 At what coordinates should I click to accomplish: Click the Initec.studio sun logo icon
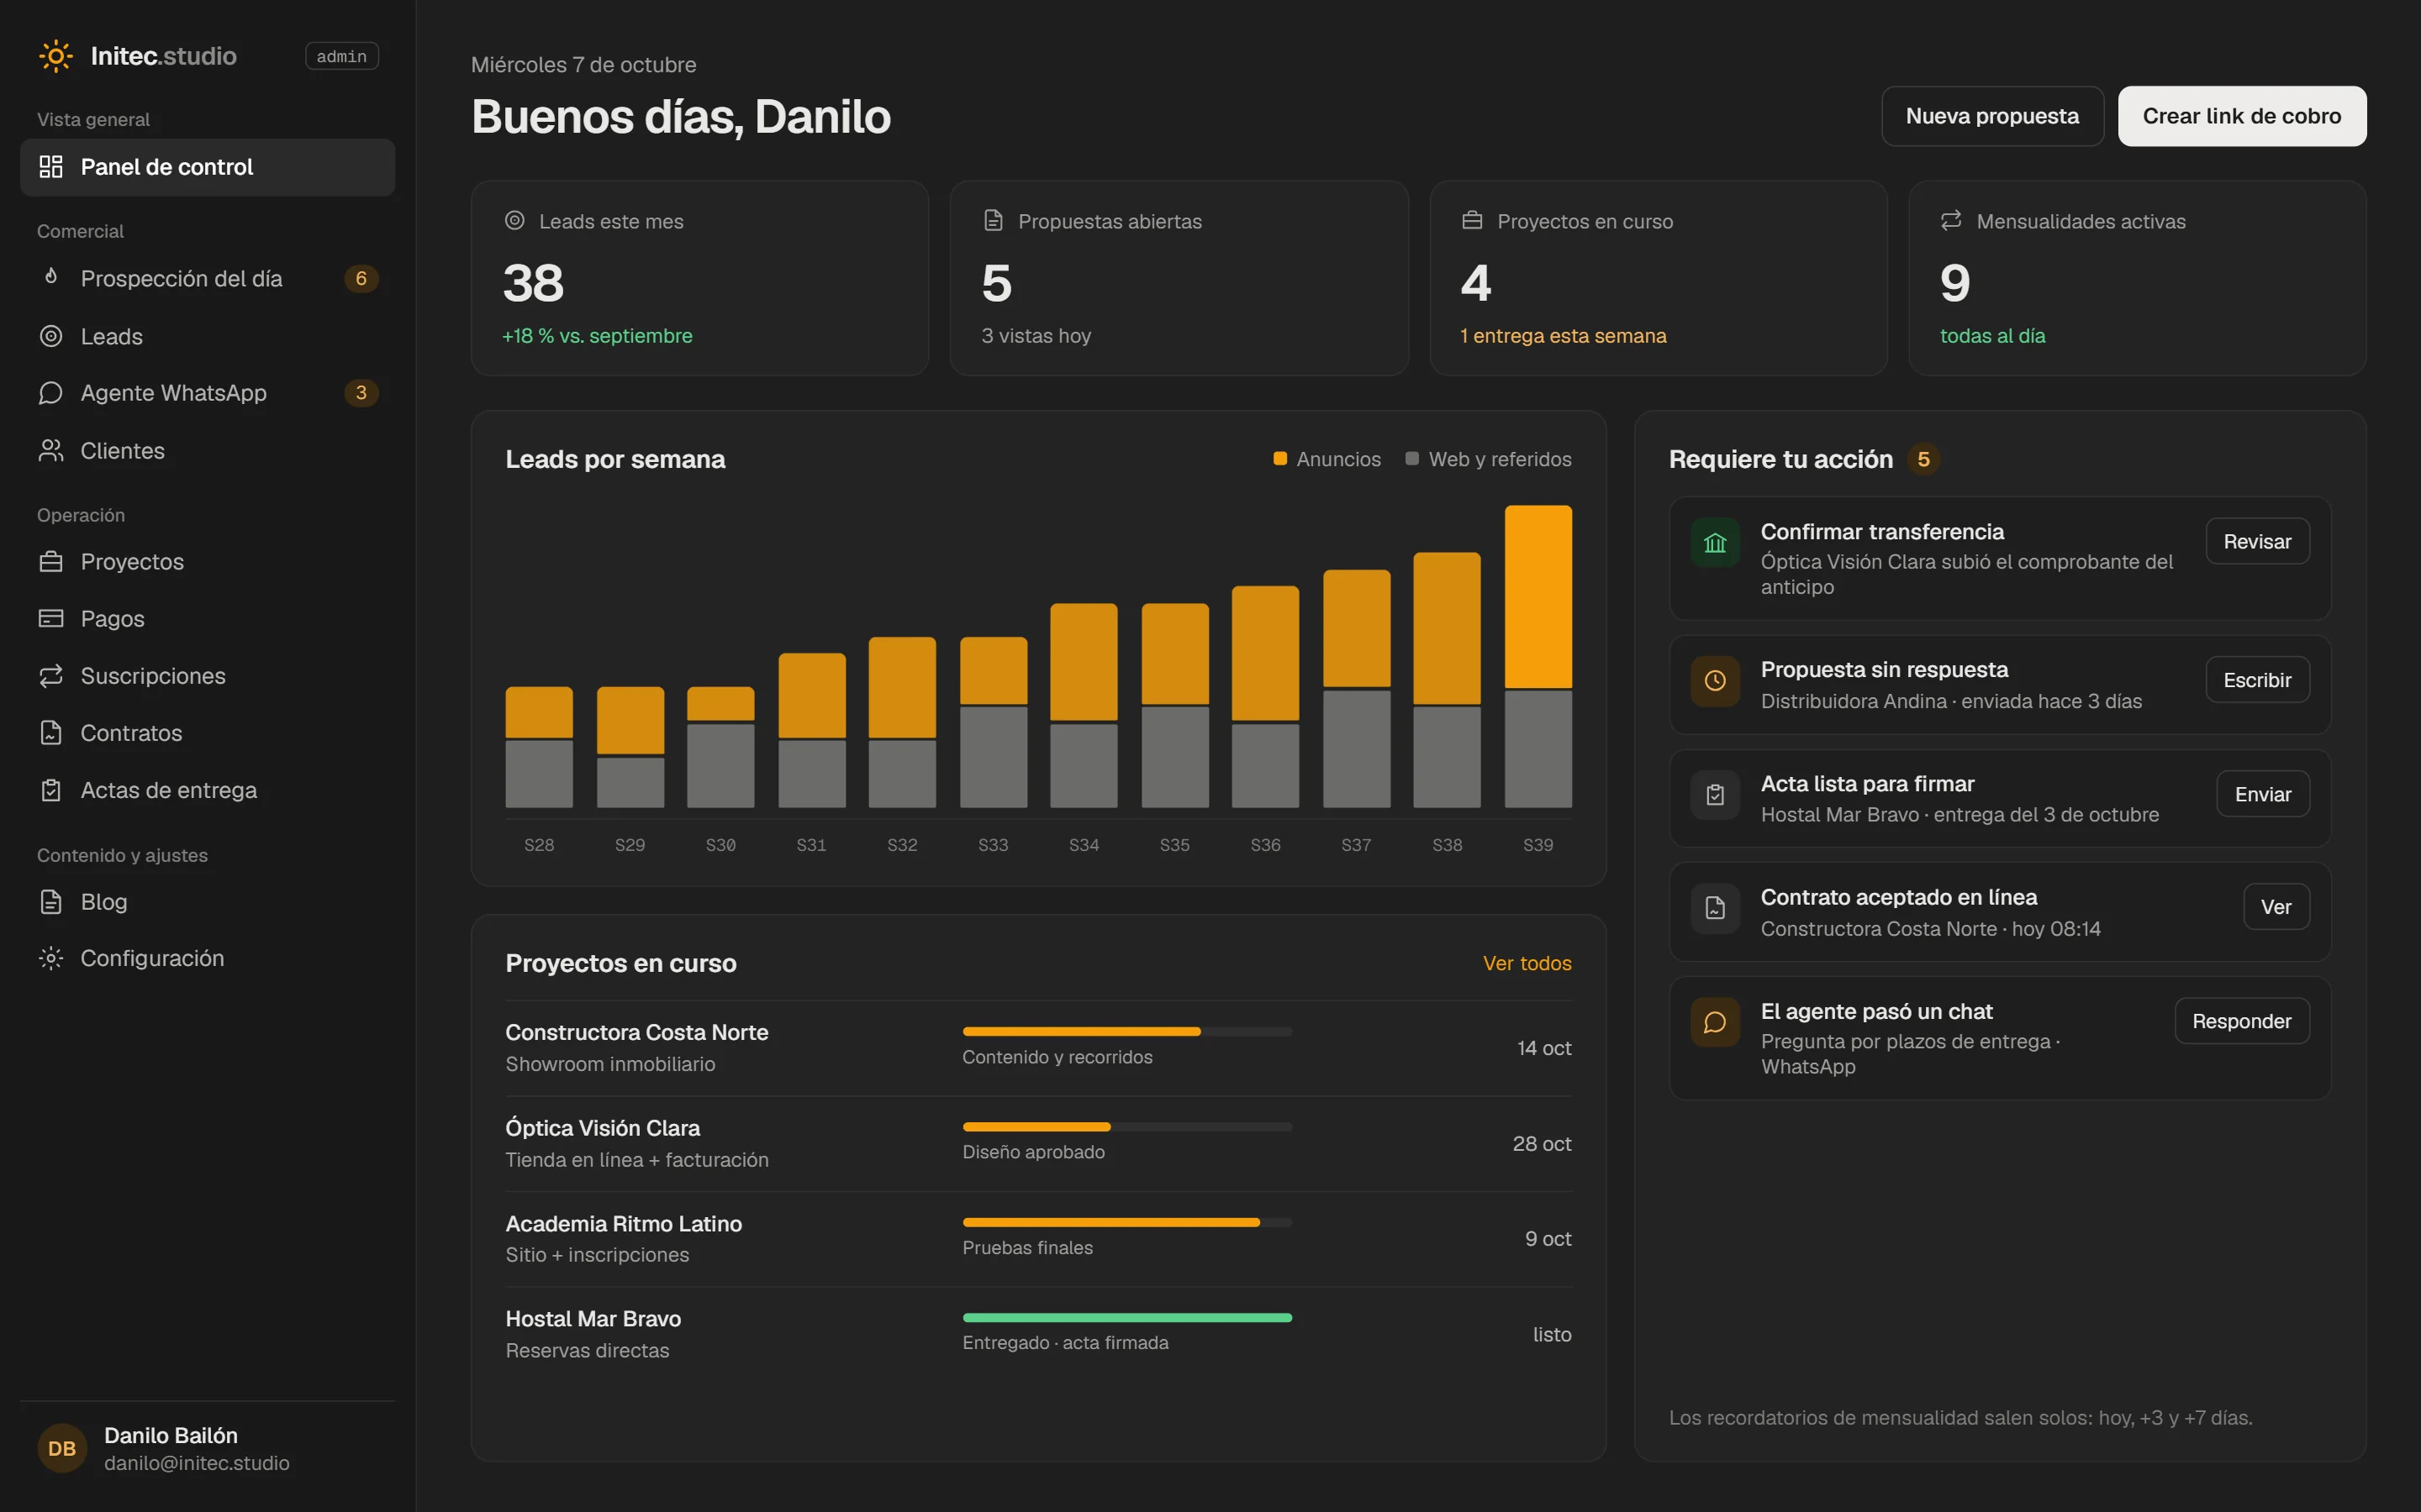[x=56, y=56]
